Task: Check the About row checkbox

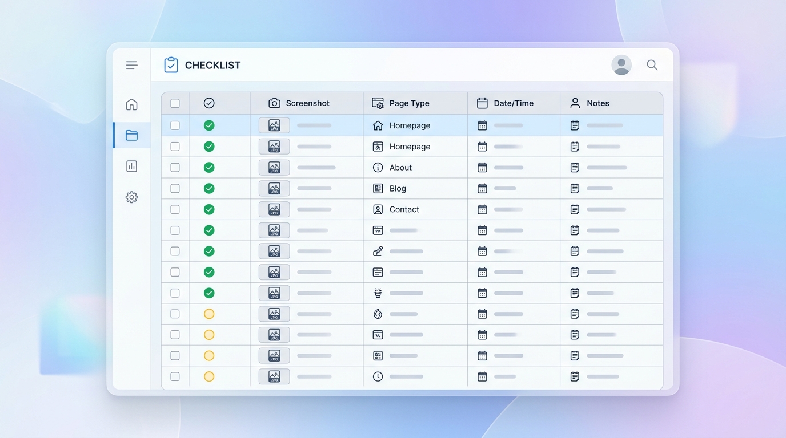Action: [175, 167]
